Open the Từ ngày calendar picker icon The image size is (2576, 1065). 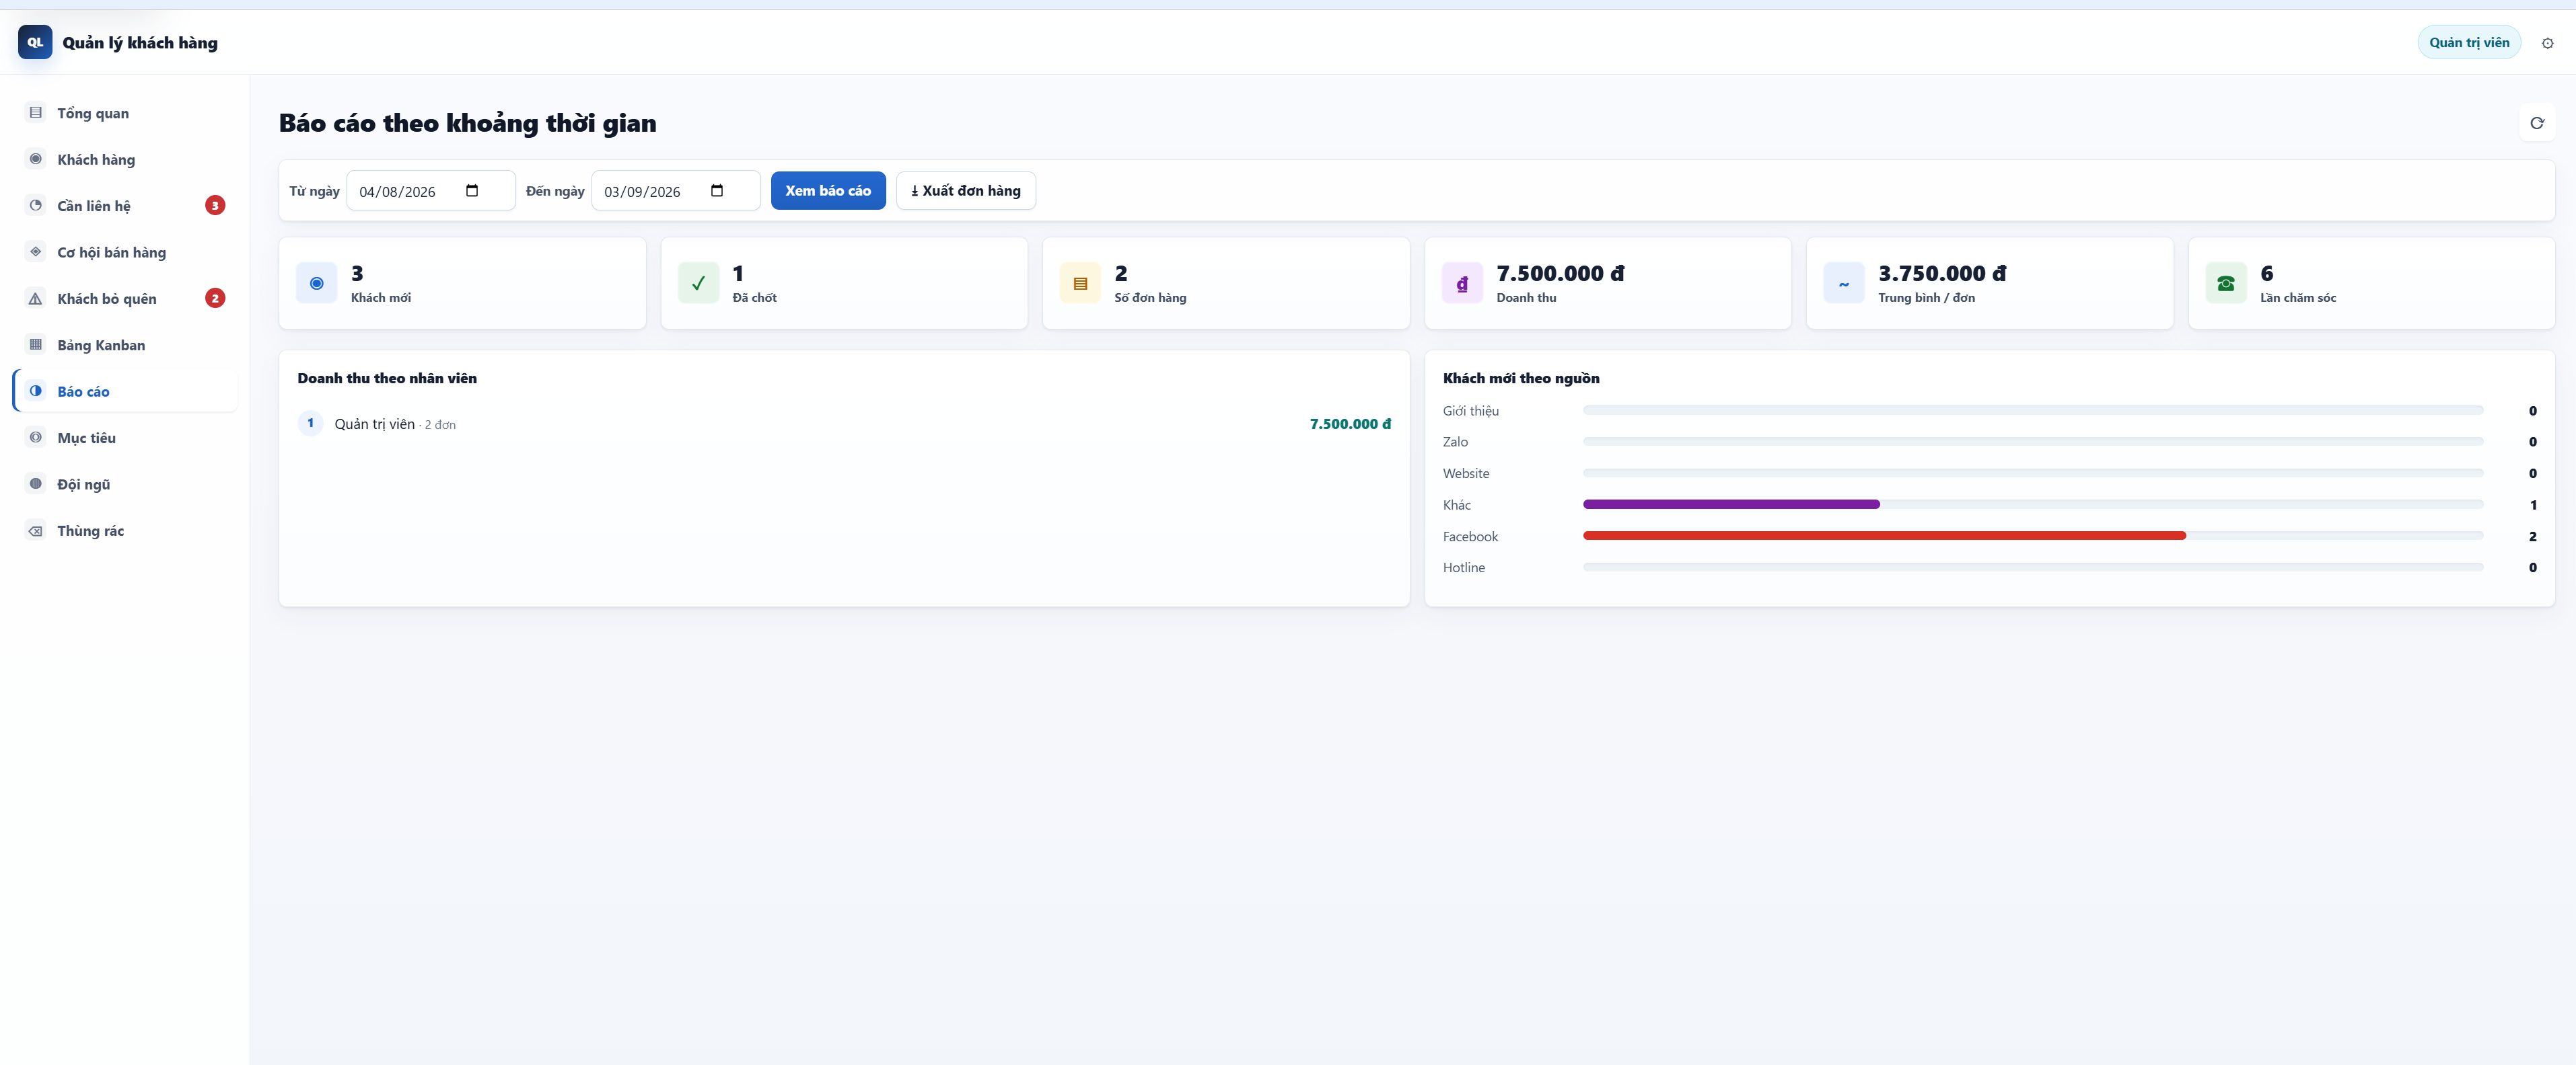(x=472, y=191)
